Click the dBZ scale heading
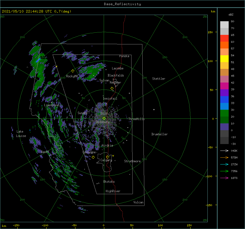Image resolution: width=245 pixels, height=229 pixels. pyautogui.click(x=231, y=14)
